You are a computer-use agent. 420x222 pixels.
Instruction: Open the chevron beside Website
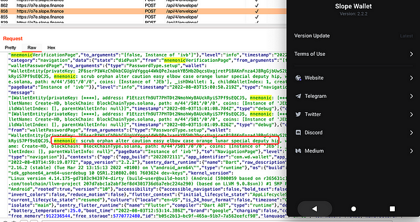pyautogui.click(x=412, y=78)
